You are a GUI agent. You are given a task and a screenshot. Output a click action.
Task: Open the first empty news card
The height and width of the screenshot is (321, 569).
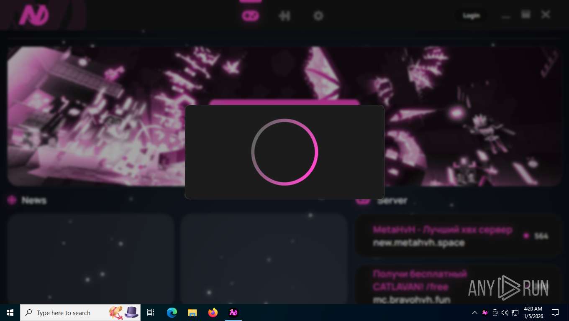(90, 259)
